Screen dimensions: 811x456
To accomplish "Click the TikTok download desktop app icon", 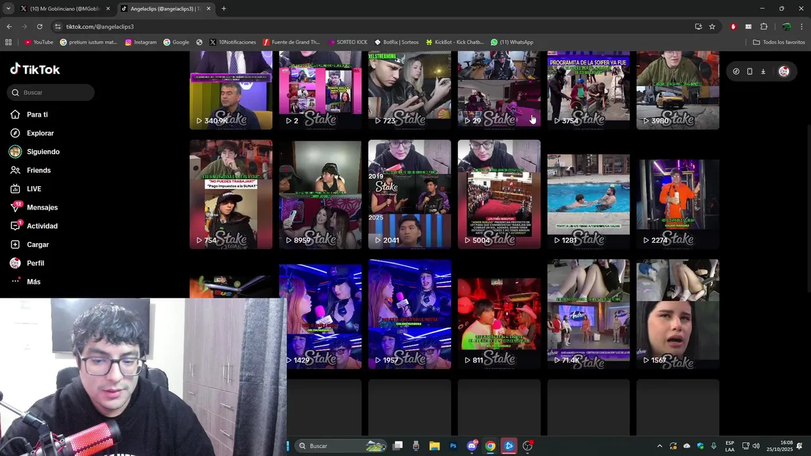I will coord(763,72).
